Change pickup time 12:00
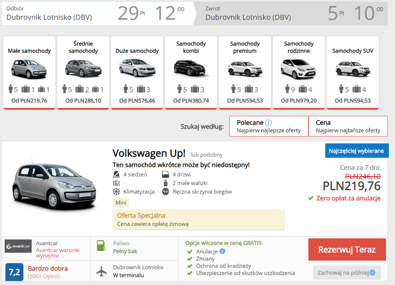395x285 pixels. click(169, 13)
